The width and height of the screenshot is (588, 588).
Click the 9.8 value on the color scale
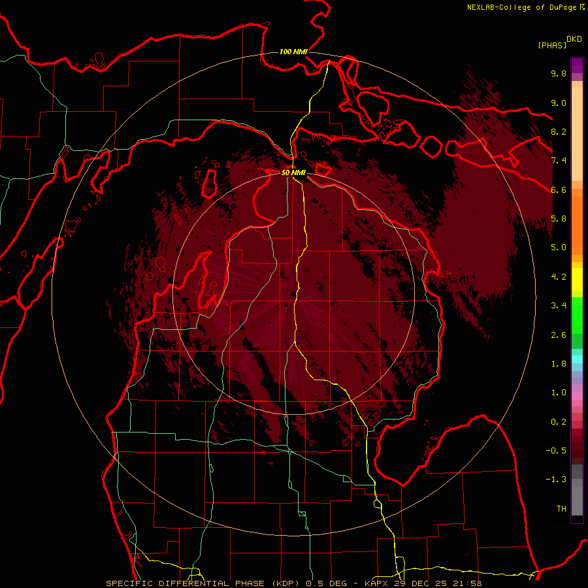559,73
